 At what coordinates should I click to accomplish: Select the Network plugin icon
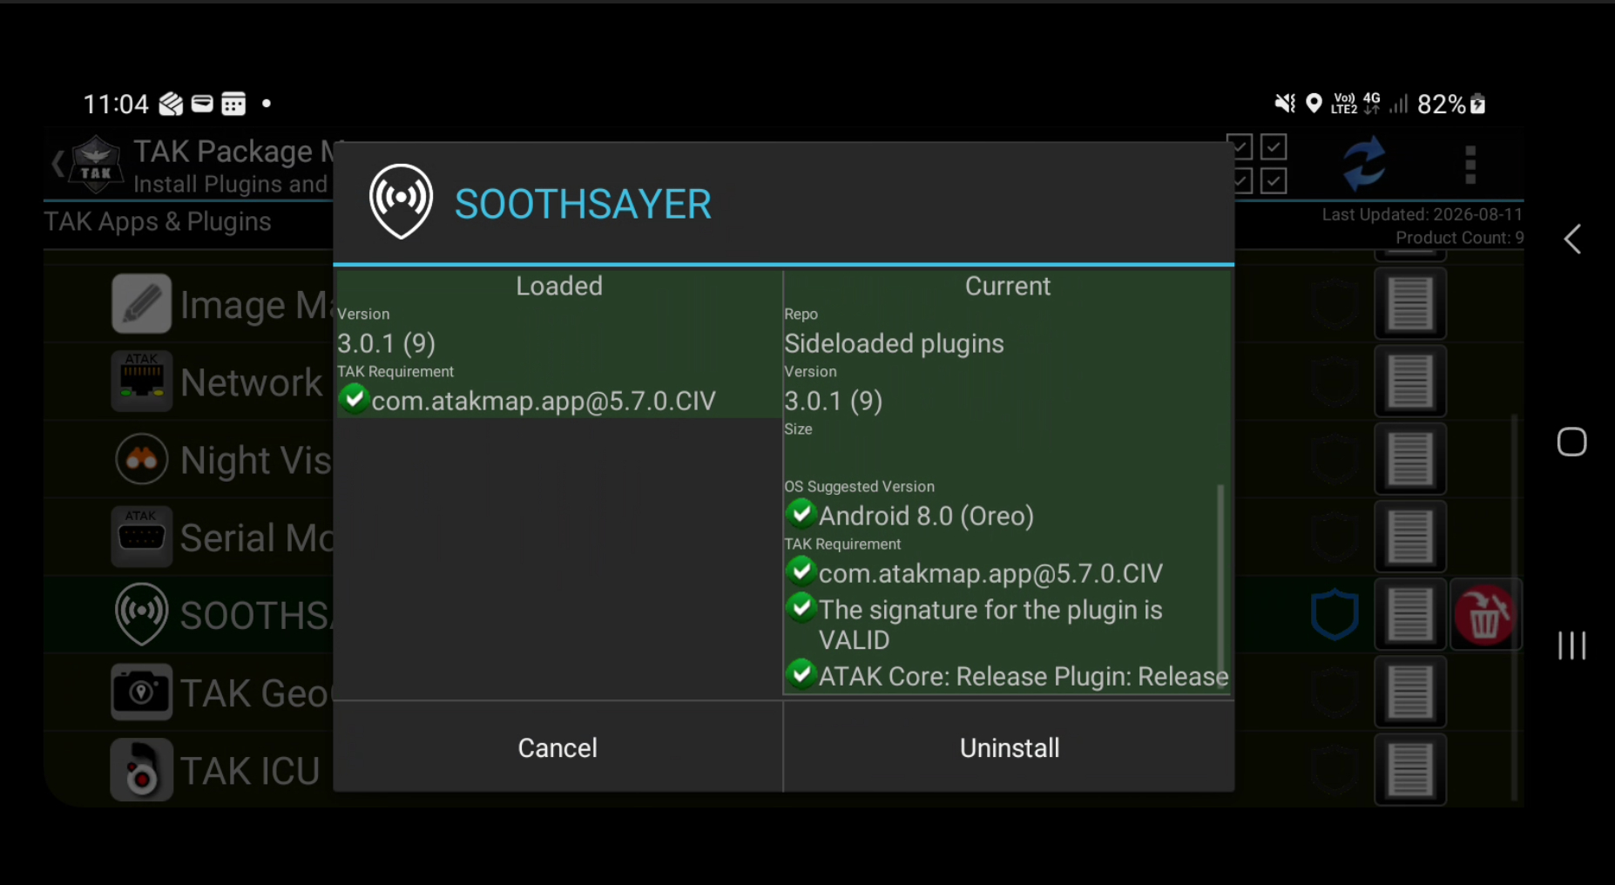point(141,382)
